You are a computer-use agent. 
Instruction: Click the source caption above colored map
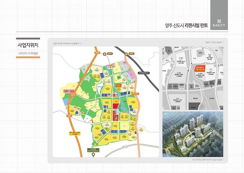tap(67, 43)
